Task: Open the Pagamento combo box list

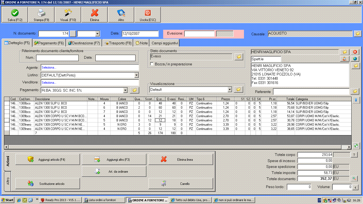Action: tap(125, 90)
